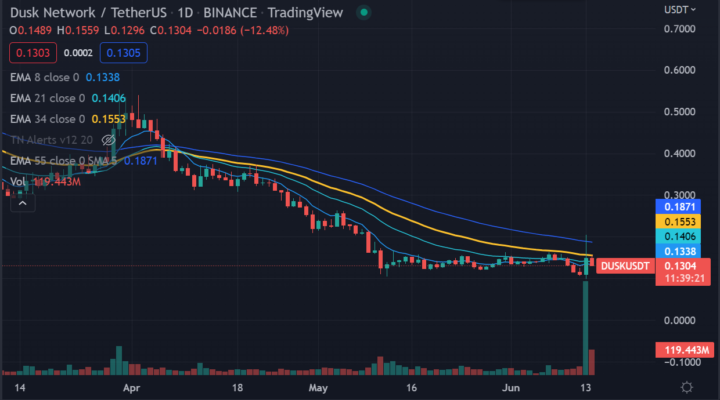Select the EMA 55 close indicator legend
This screenshot has height=400, width=720.
click(x=84, y=161)
